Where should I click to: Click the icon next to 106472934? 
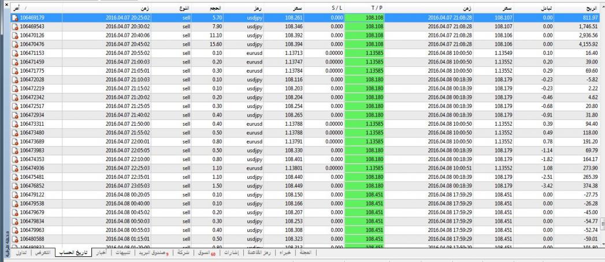tap(15, 115)
